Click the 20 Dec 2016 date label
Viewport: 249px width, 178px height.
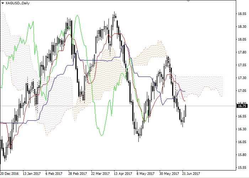[x=9, y=174]
